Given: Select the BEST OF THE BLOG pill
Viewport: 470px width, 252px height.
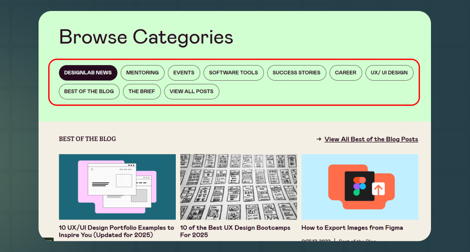Looking at the screenshot, I should (89, 92).
